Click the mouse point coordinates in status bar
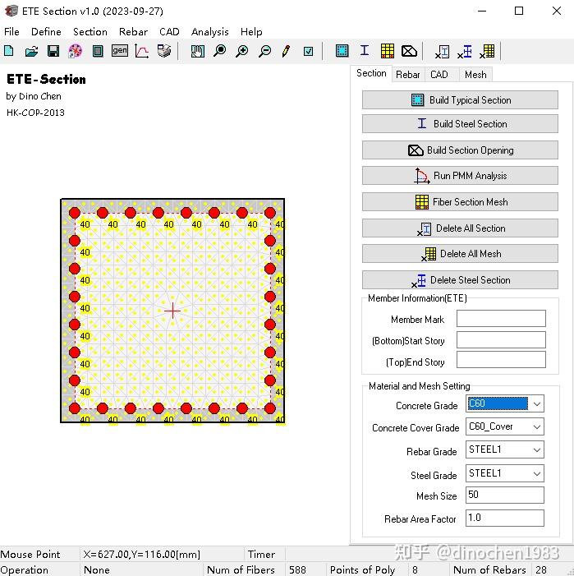Viewport: 574px width, 576px height. [142, 554]
